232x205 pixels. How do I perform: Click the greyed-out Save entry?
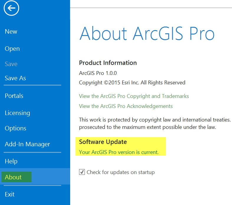[11, 64]
